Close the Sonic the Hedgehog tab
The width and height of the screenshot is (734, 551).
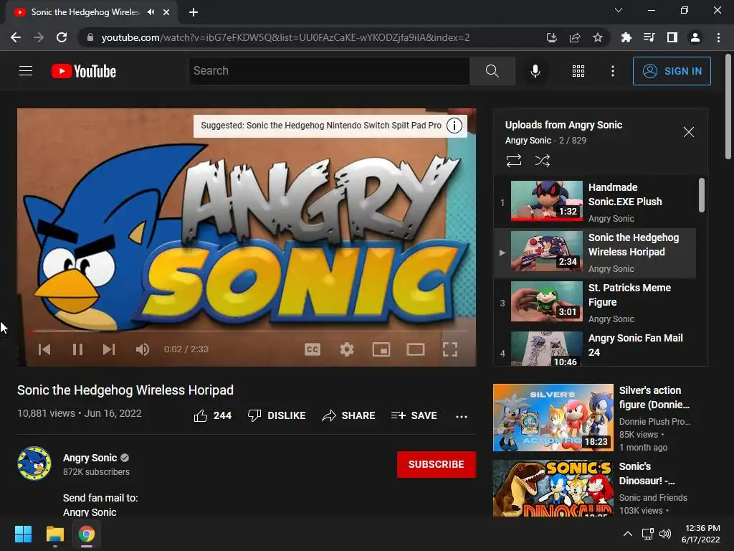[x=166, y=12]
